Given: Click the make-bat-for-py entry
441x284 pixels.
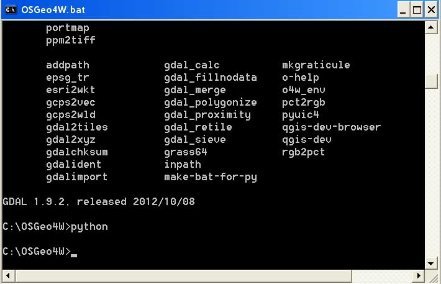Looking at the screenshot, I should tap(211, 177).
